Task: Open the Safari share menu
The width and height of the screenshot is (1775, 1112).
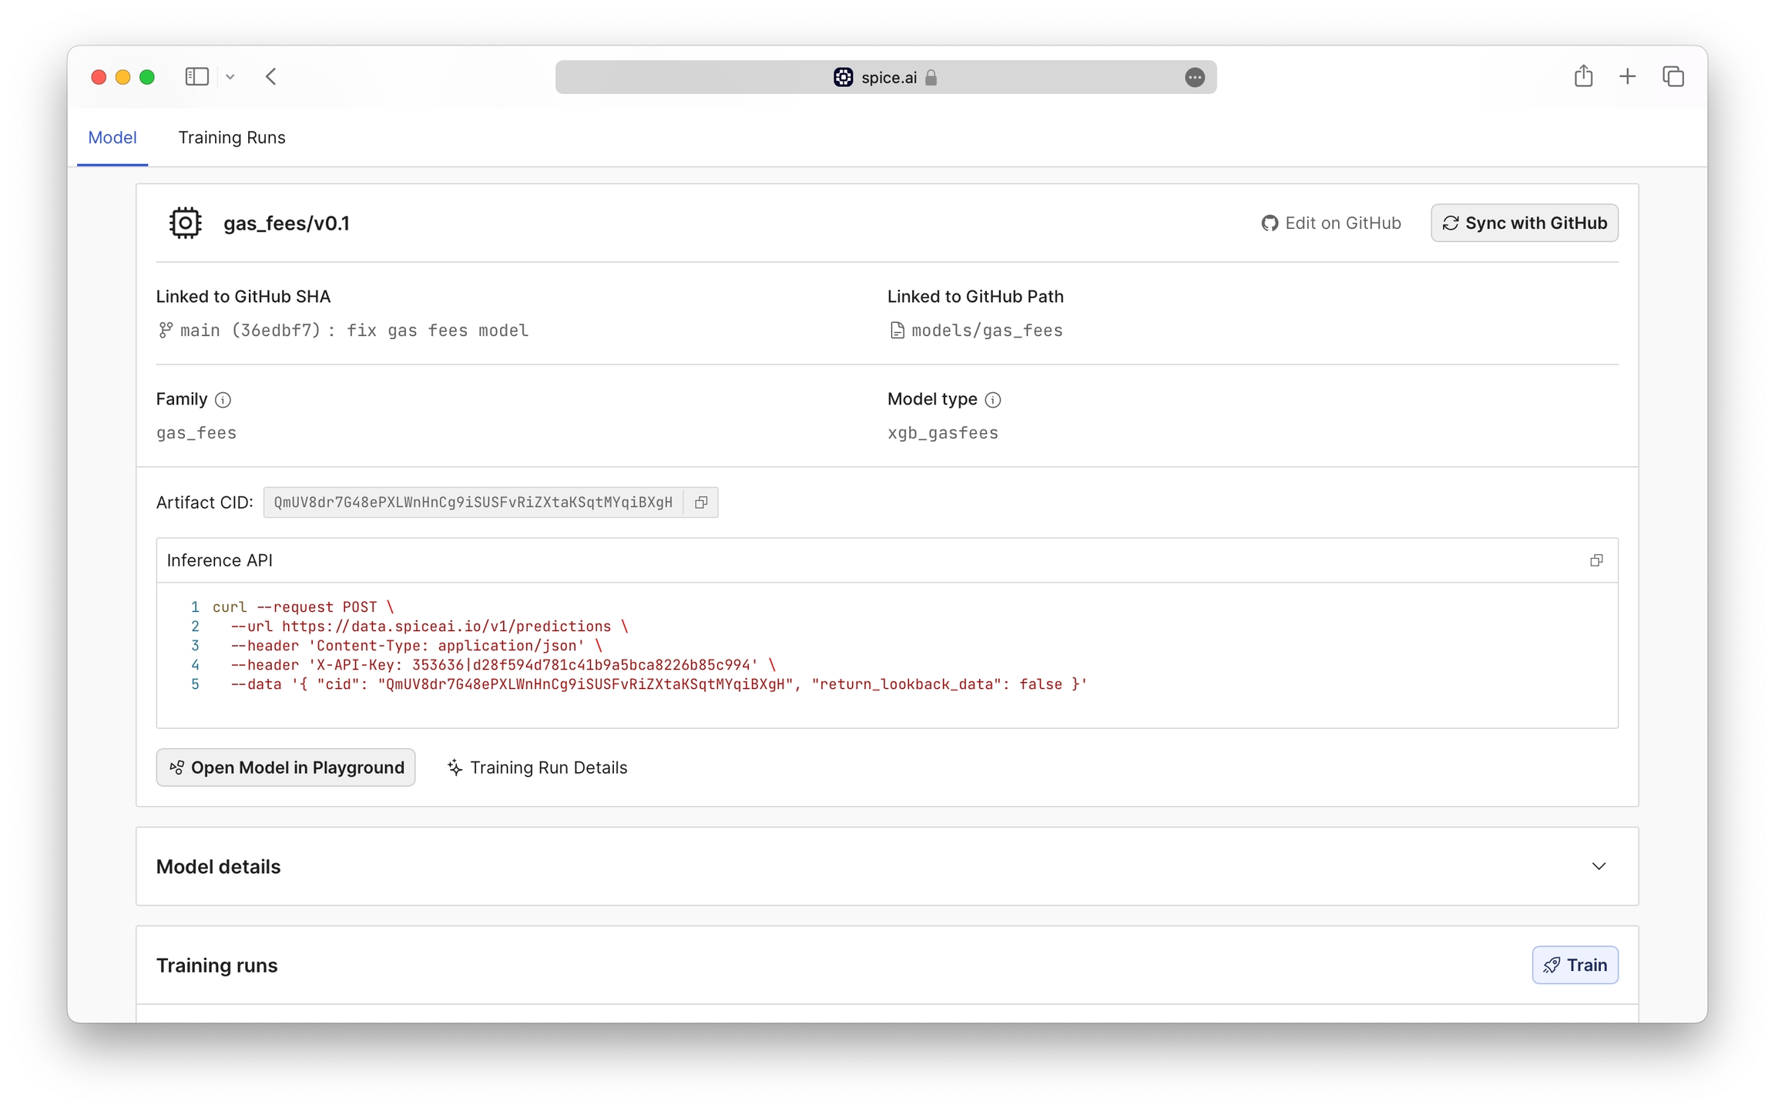Action: click(x=1583, y=76)
